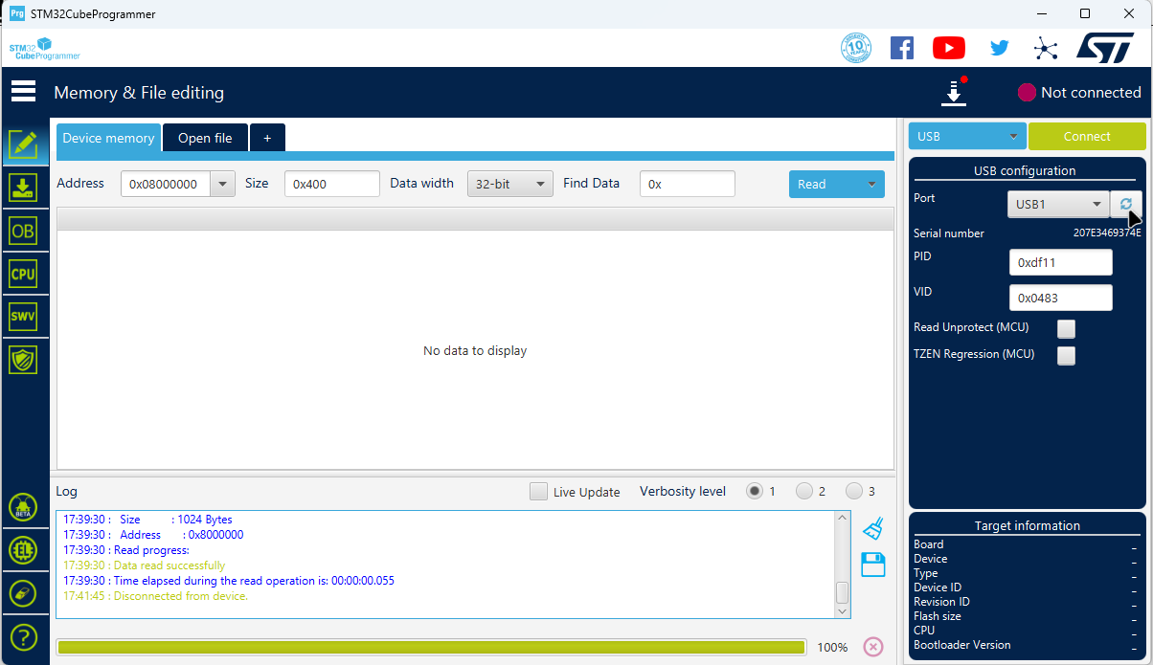Save the log with floppy disk icon

[x=872, y=565]
